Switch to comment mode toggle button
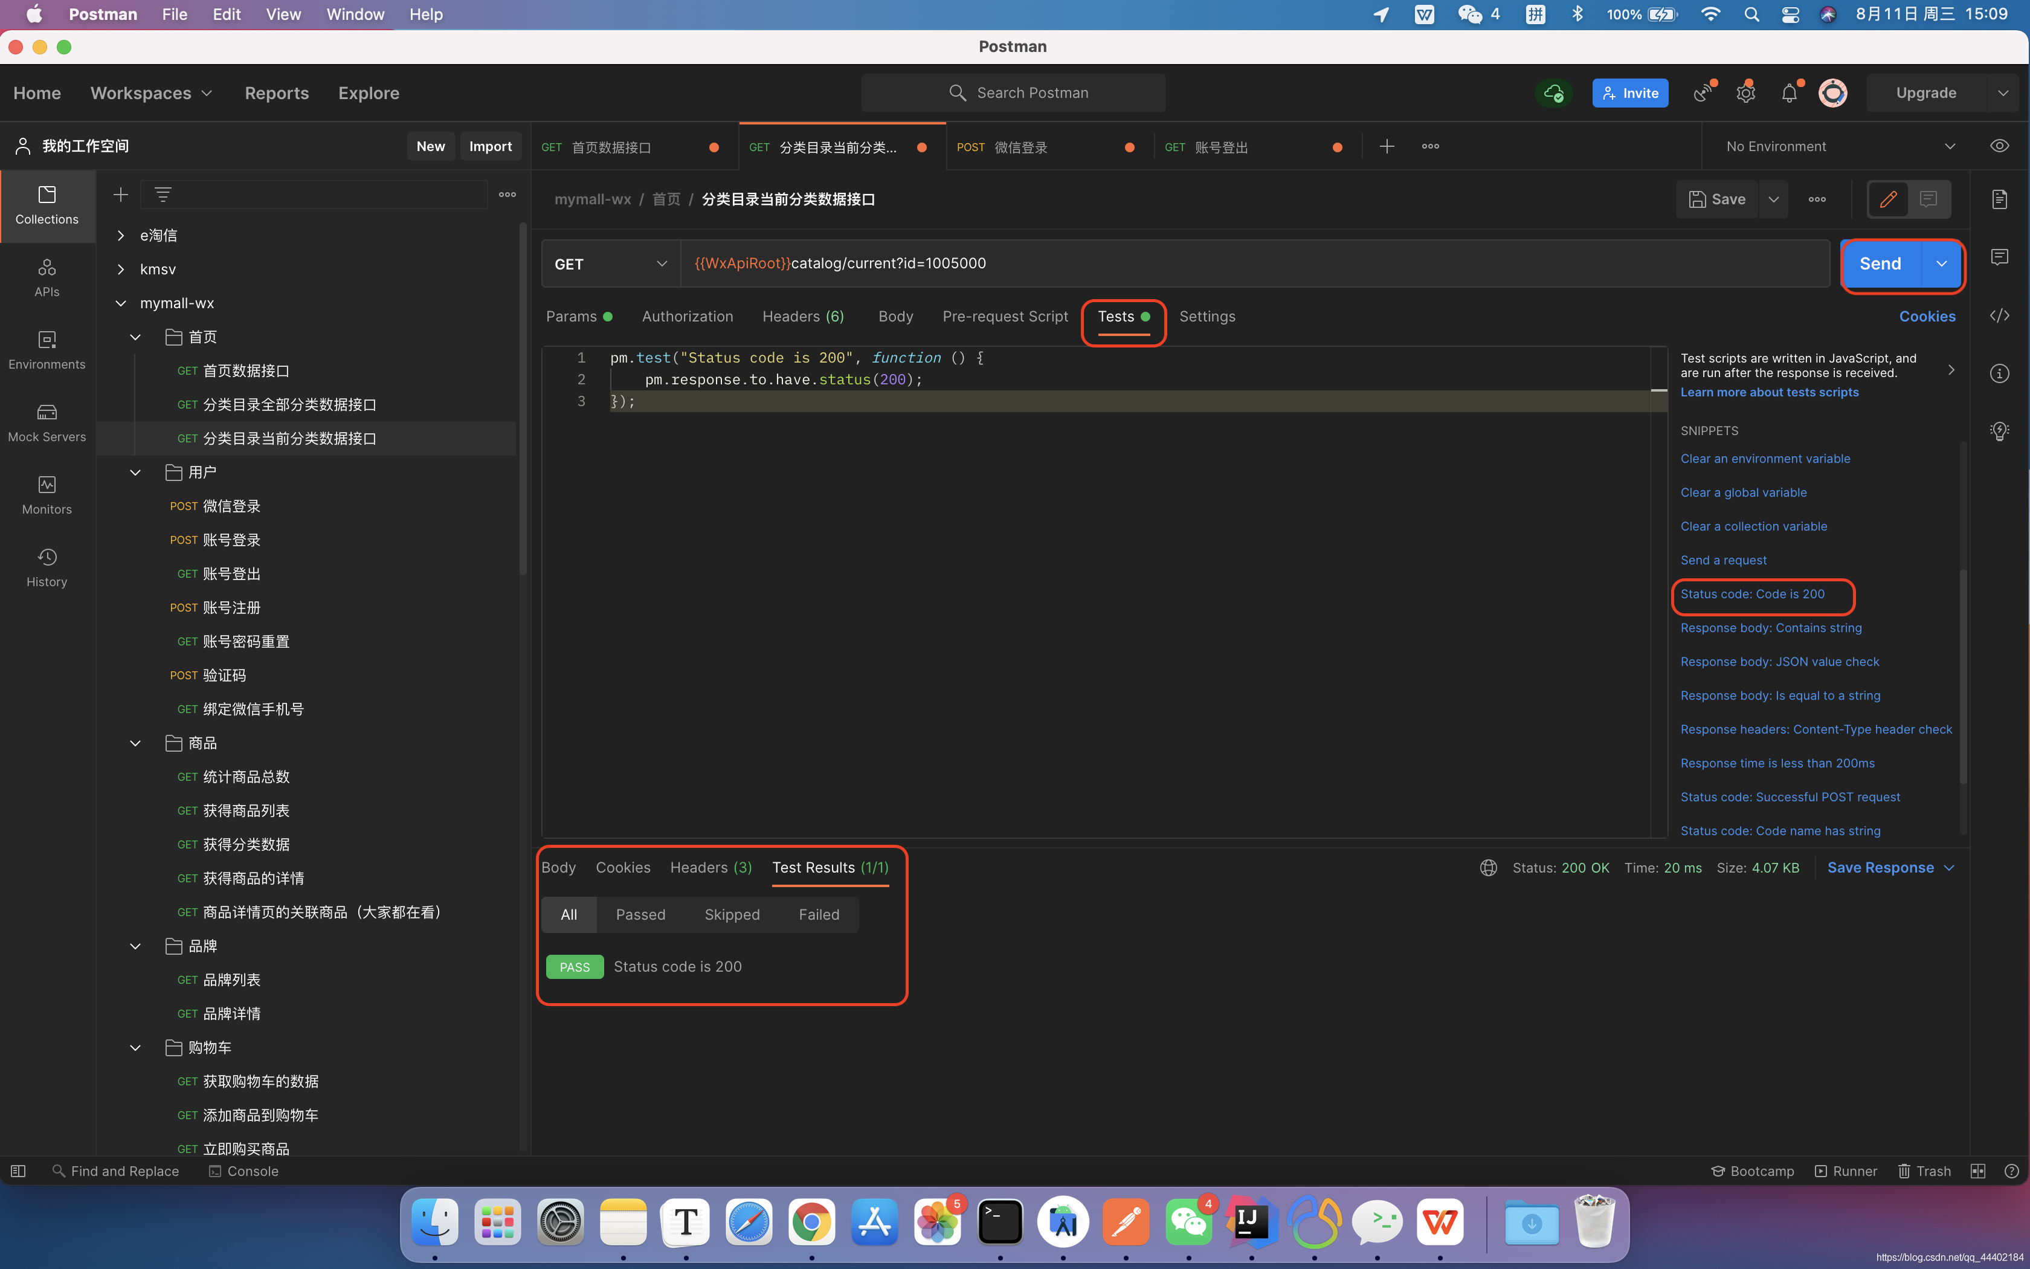The image size is (2030, 1269). click(1928, 199)
